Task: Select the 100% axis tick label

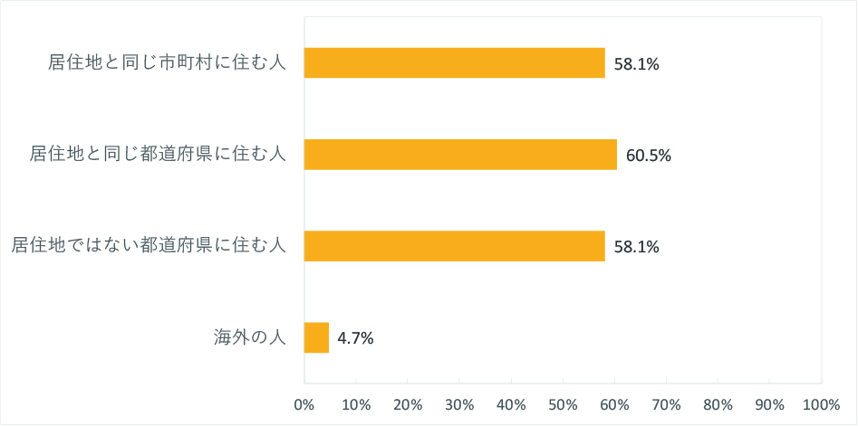Action: 821,402
